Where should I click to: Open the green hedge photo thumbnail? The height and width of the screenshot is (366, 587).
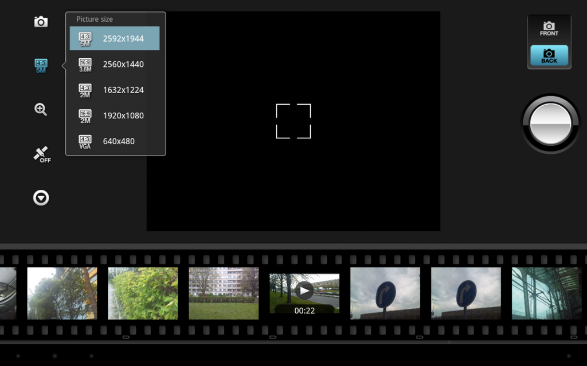(x=143, y=293)
